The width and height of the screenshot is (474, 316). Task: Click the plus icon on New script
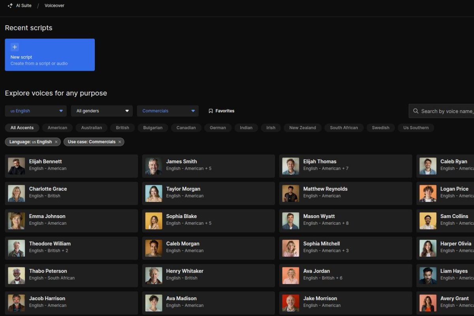pyautogui.click(x=15, y=47)
